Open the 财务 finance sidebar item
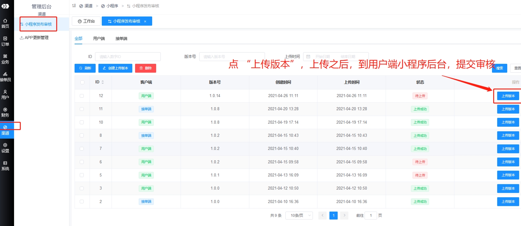Image resolution: width=521 pixels, height=226 pixels. pyautogui.click(x=5, y=112)
